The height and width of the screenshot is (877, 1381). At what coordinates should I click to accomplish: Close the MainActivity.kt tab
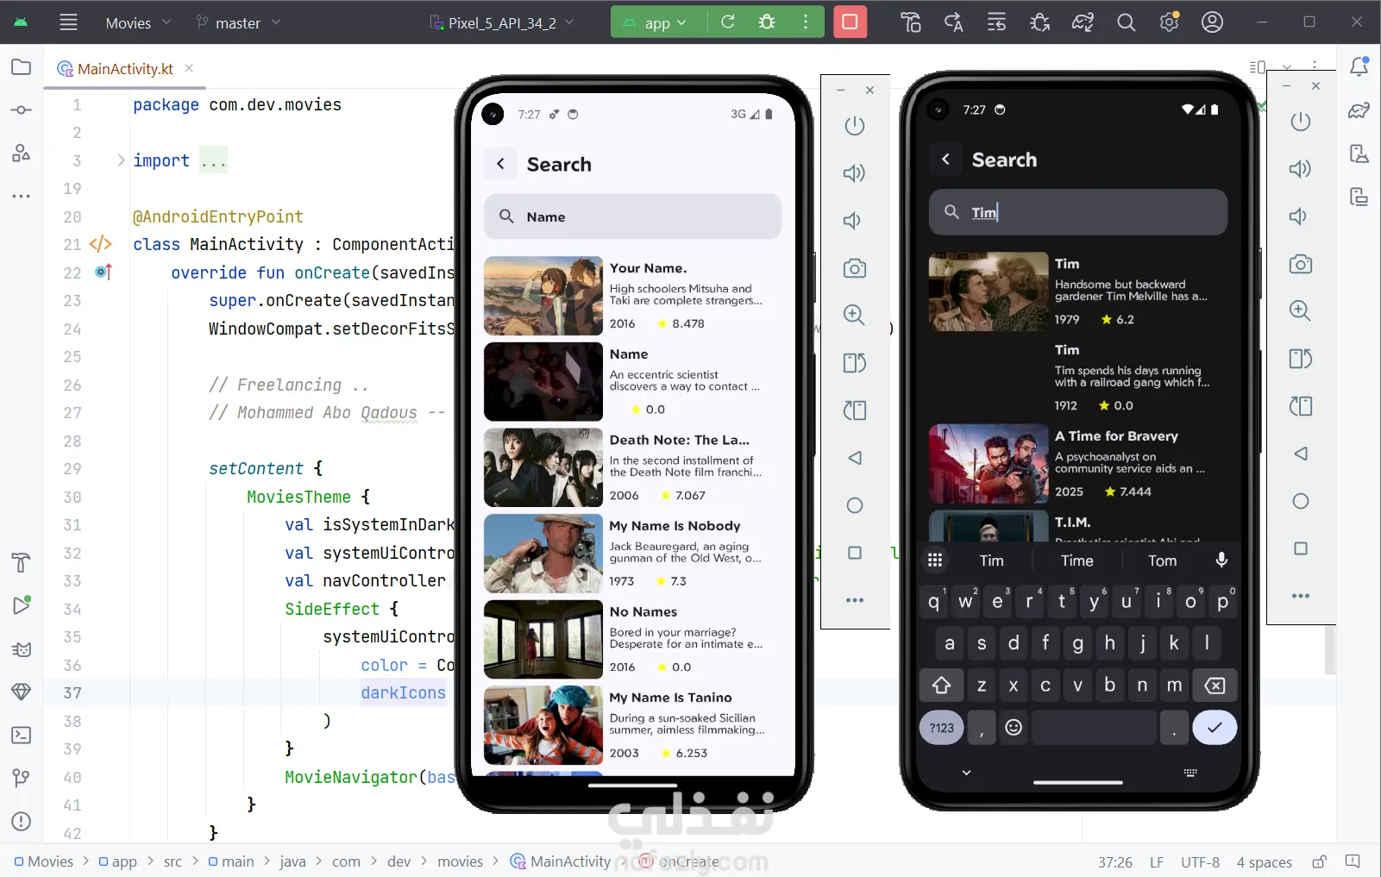[x=189, y=68]
